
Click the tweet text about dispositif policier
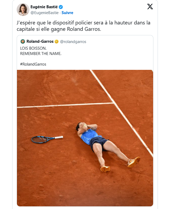click(83, 26)
